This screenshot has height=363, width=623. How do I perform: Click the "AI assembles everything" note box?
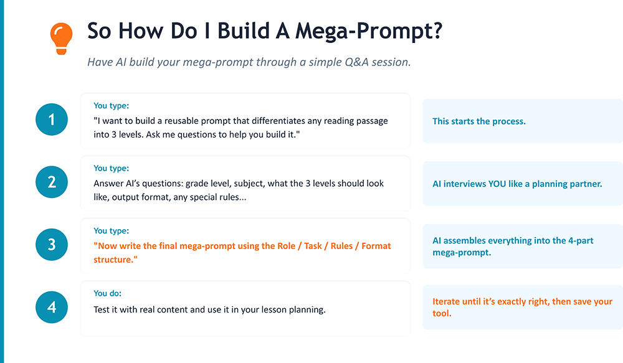pos(522,247)
